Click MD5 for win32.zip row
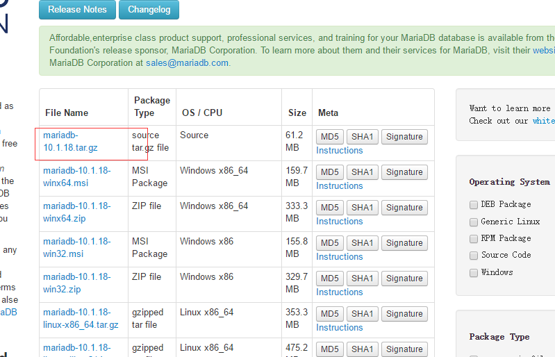This screenshot has width=555, height=357. [329, 279]
